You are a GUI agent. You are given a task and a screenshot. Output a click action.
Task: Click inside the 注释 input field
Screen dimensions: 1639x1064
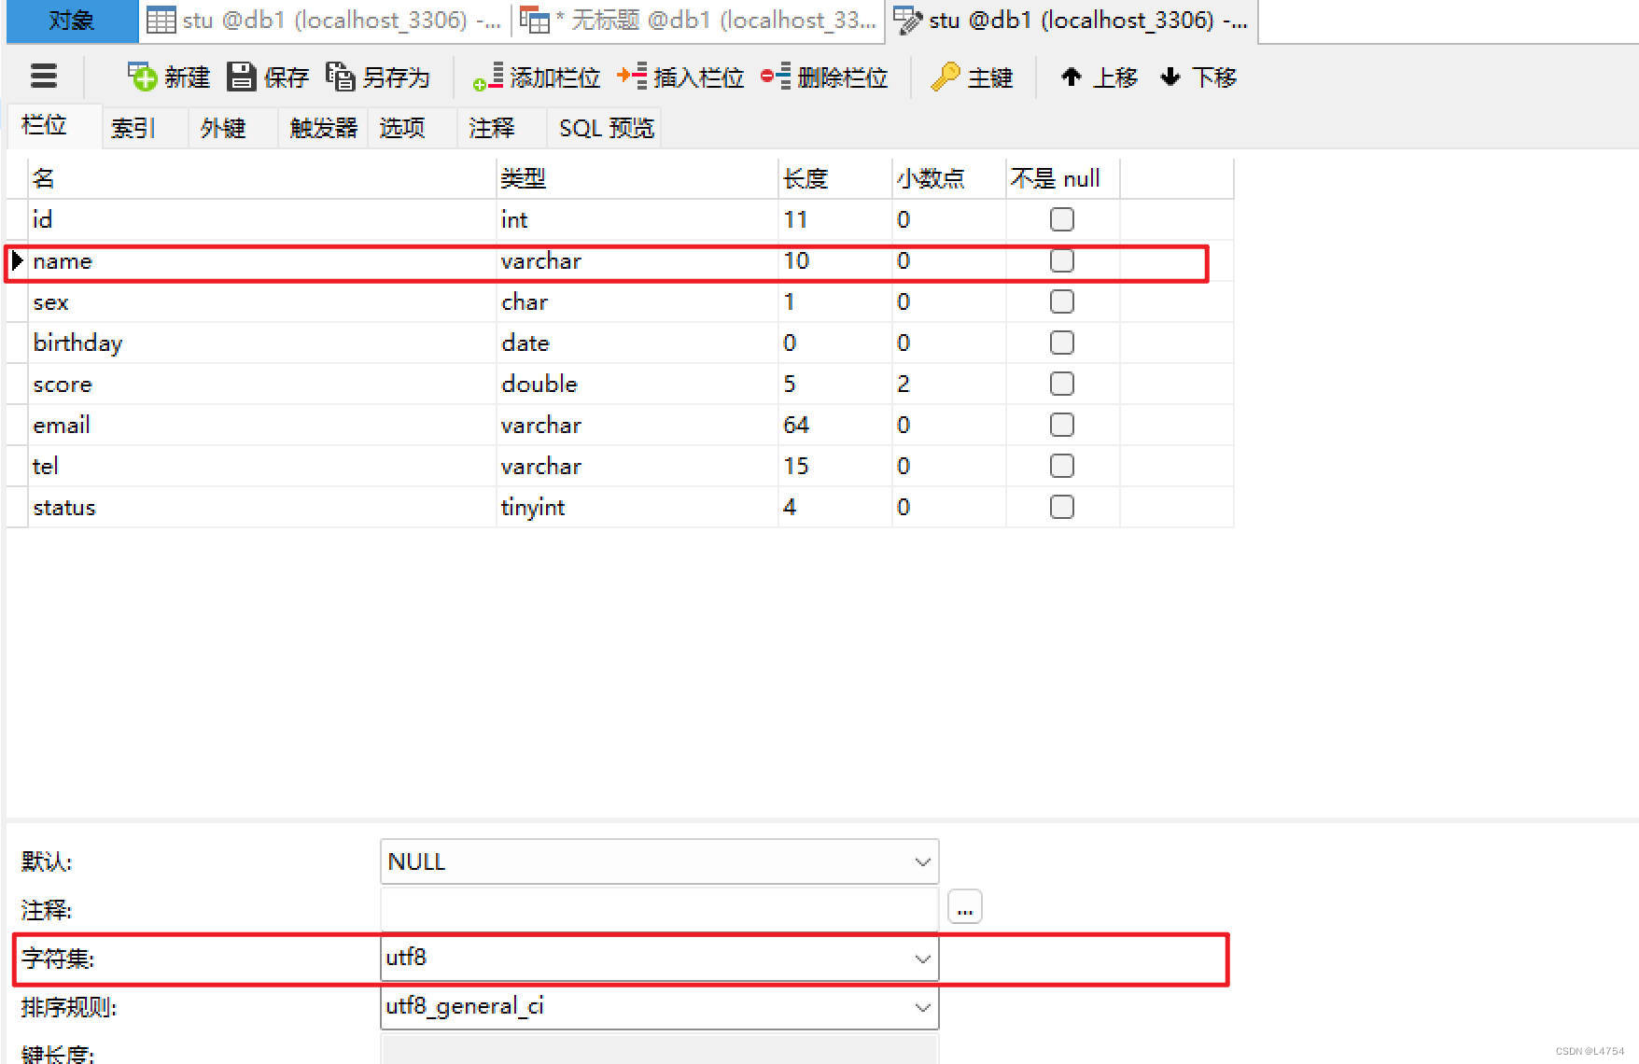pos(653,908)
